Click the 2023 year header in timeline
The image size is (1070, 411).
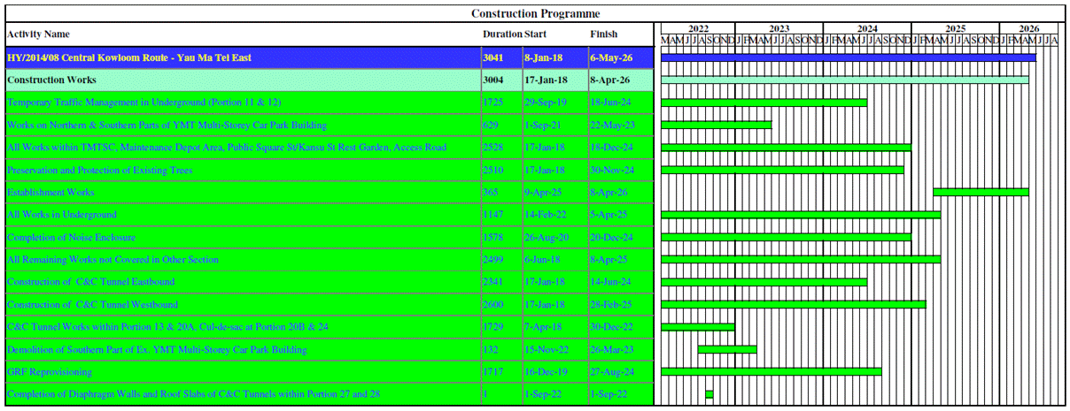click(x=779, y=28)
